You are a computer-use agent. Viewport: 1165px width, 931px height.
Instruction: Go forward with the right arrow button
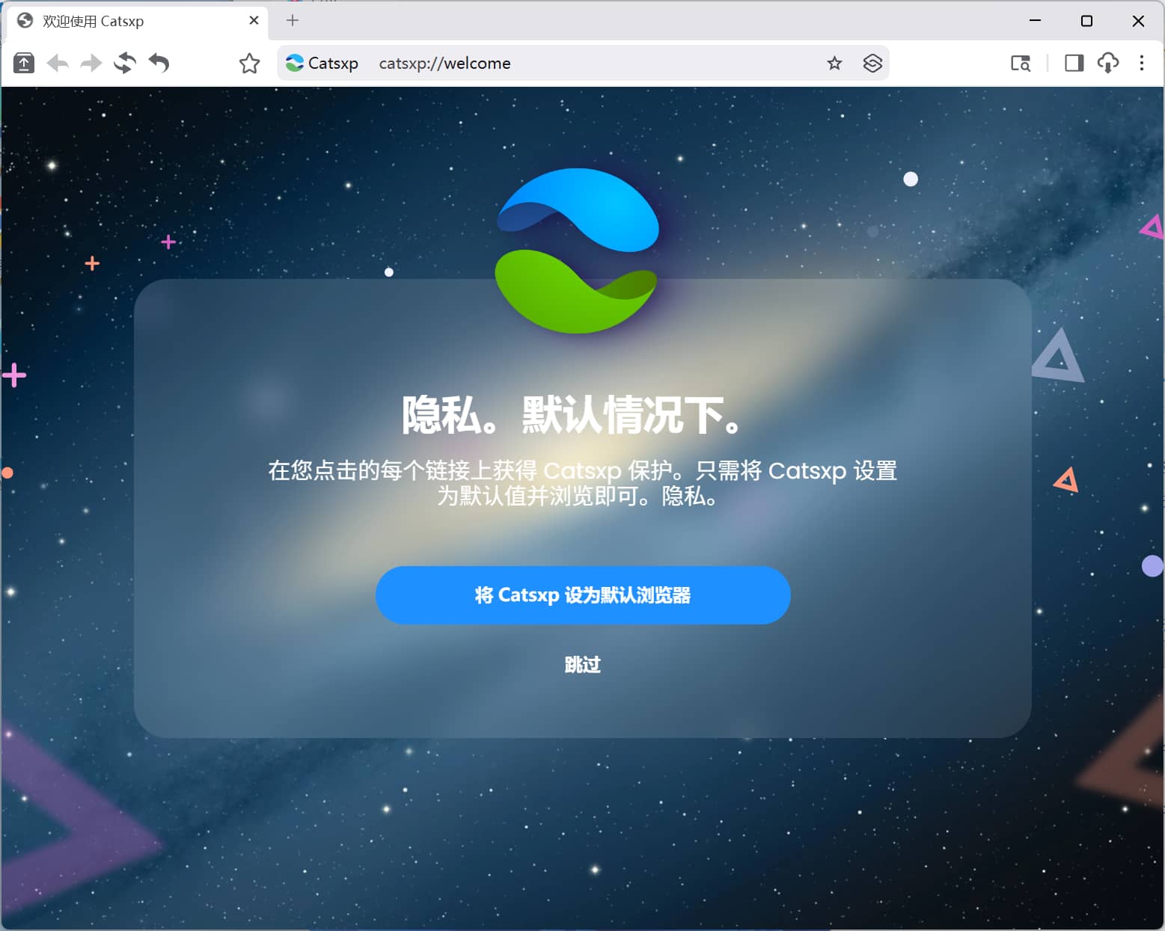click(91, 64)
